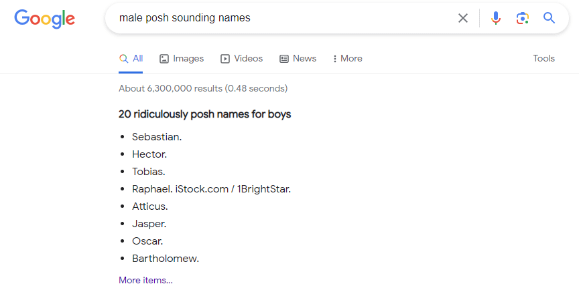Select the All results tab
This screenshot has width=579, height=288.
(131, 59)
